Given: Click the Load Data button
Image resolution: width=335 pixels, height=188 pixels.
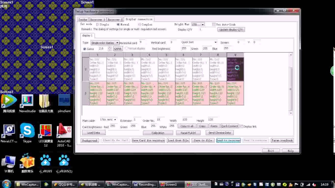Looking at the screenshot, I should (x=94, y=133).
